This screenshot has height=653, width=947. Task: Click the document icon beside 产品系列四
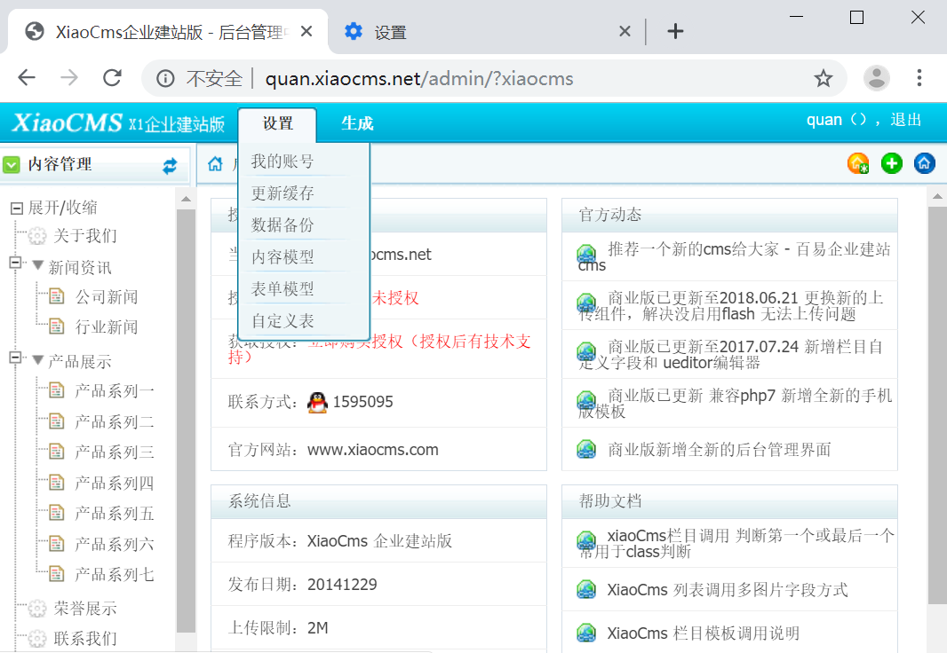57,483
